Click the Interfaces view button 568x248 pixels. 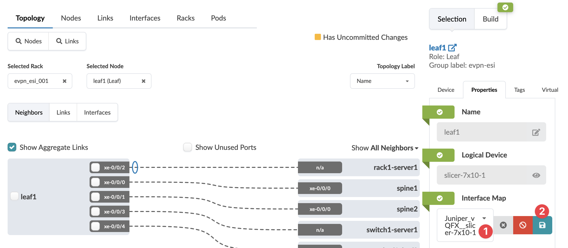coord(97,112)
